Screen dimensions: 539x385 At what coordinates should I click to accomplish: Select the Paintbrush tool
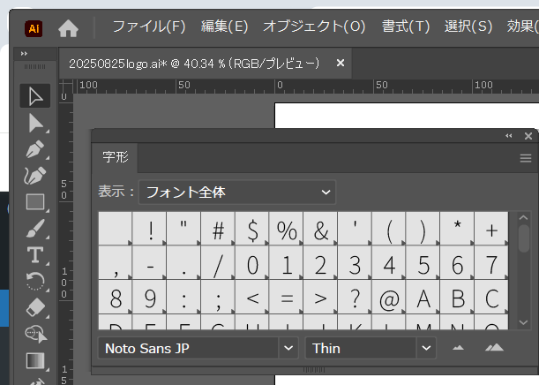click(35, 229)
